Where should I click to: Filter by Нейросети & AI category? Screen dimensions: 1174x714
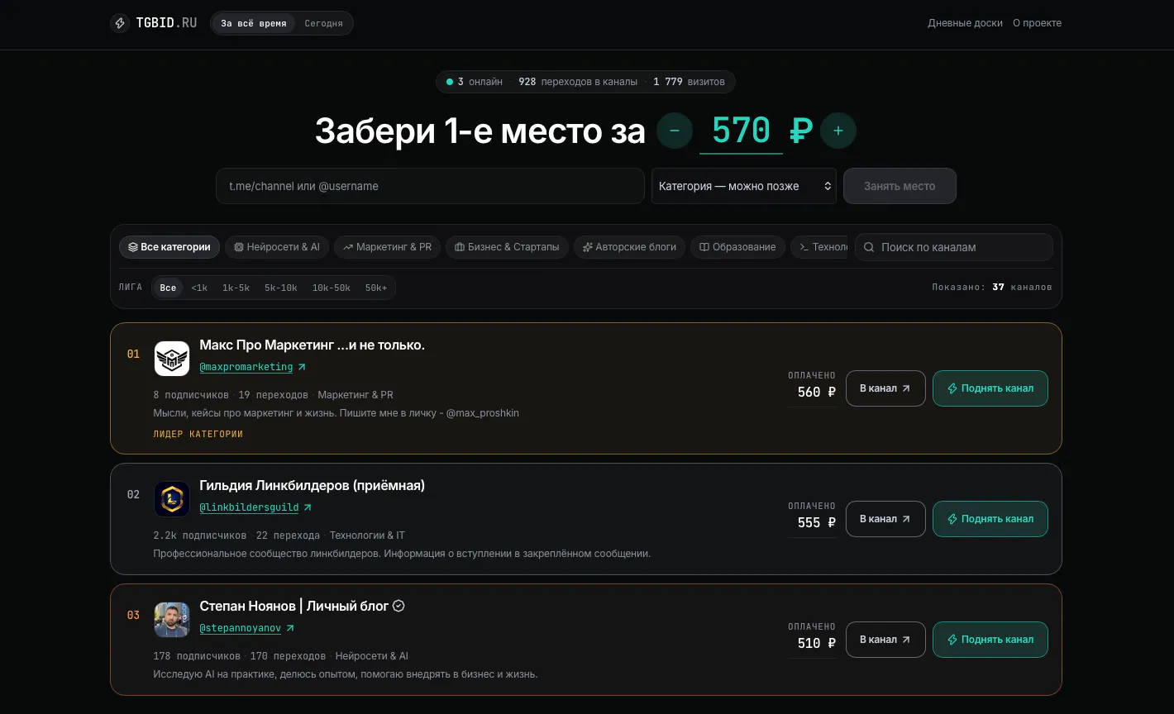click(277, 247)
